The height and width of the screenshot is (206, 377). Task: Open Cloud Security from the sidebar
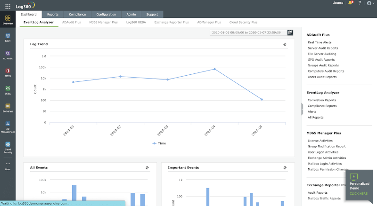pos(8,147)
